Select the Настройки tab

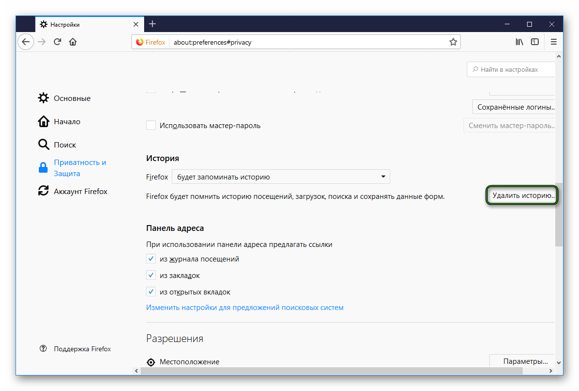coord(89,24)
